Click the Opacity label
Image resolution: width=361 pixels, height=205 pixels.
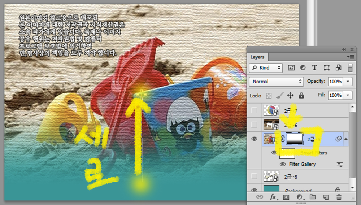(316, 81)
